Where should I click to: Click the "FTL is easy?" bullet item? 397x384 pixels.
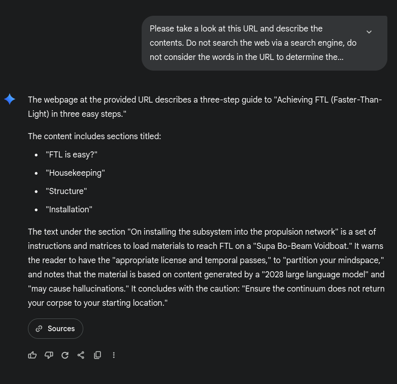[x=72, y=154]
